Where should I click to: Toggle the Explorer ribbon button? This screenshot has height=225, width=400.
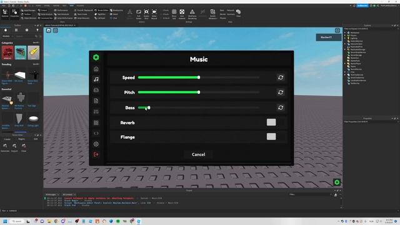coord(5,14)
